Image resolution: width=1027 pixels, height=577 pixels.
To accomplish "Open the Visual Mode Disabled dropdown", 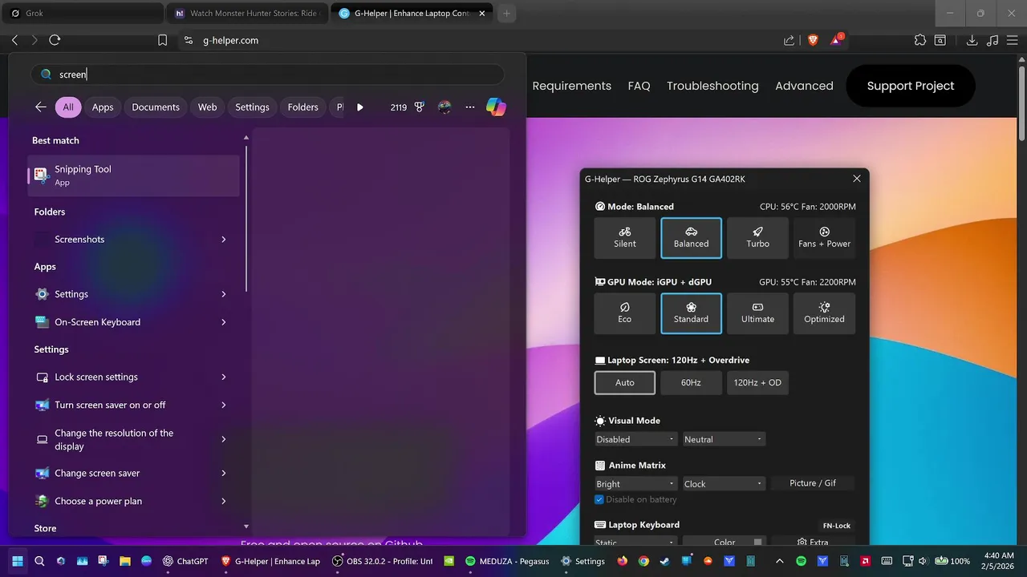I will click(x=635, y=439).
